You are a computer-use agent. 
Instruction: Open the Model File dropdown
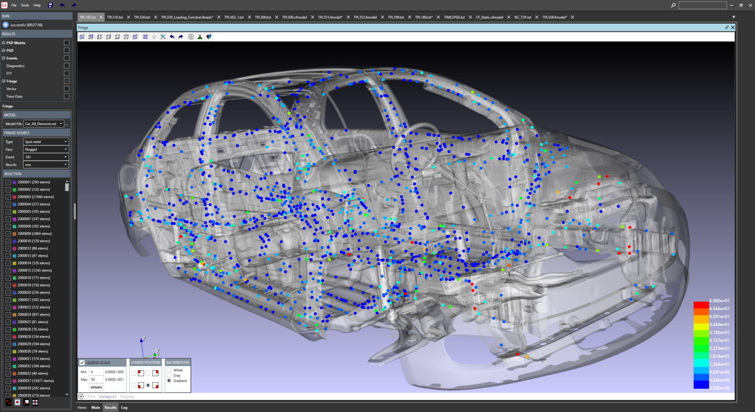[44, 124]
